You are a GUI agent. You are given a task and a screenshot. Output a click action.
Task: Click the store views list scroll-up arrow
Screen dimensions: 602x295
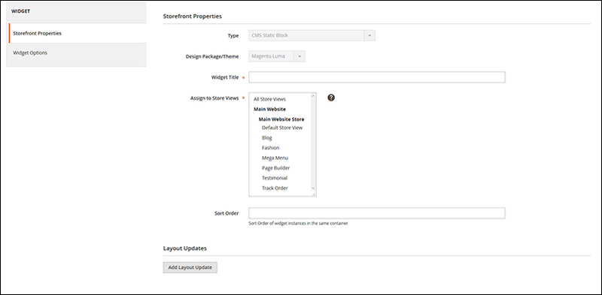pyautogui.click(x=313, y=96)
